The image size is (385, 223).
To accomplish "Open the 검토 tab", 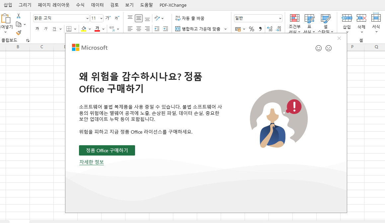I will point(115,5).
